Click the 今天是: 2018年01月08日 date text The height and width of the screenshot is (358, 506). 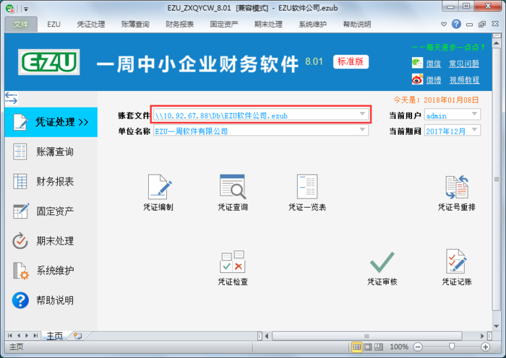pos(436,100)
